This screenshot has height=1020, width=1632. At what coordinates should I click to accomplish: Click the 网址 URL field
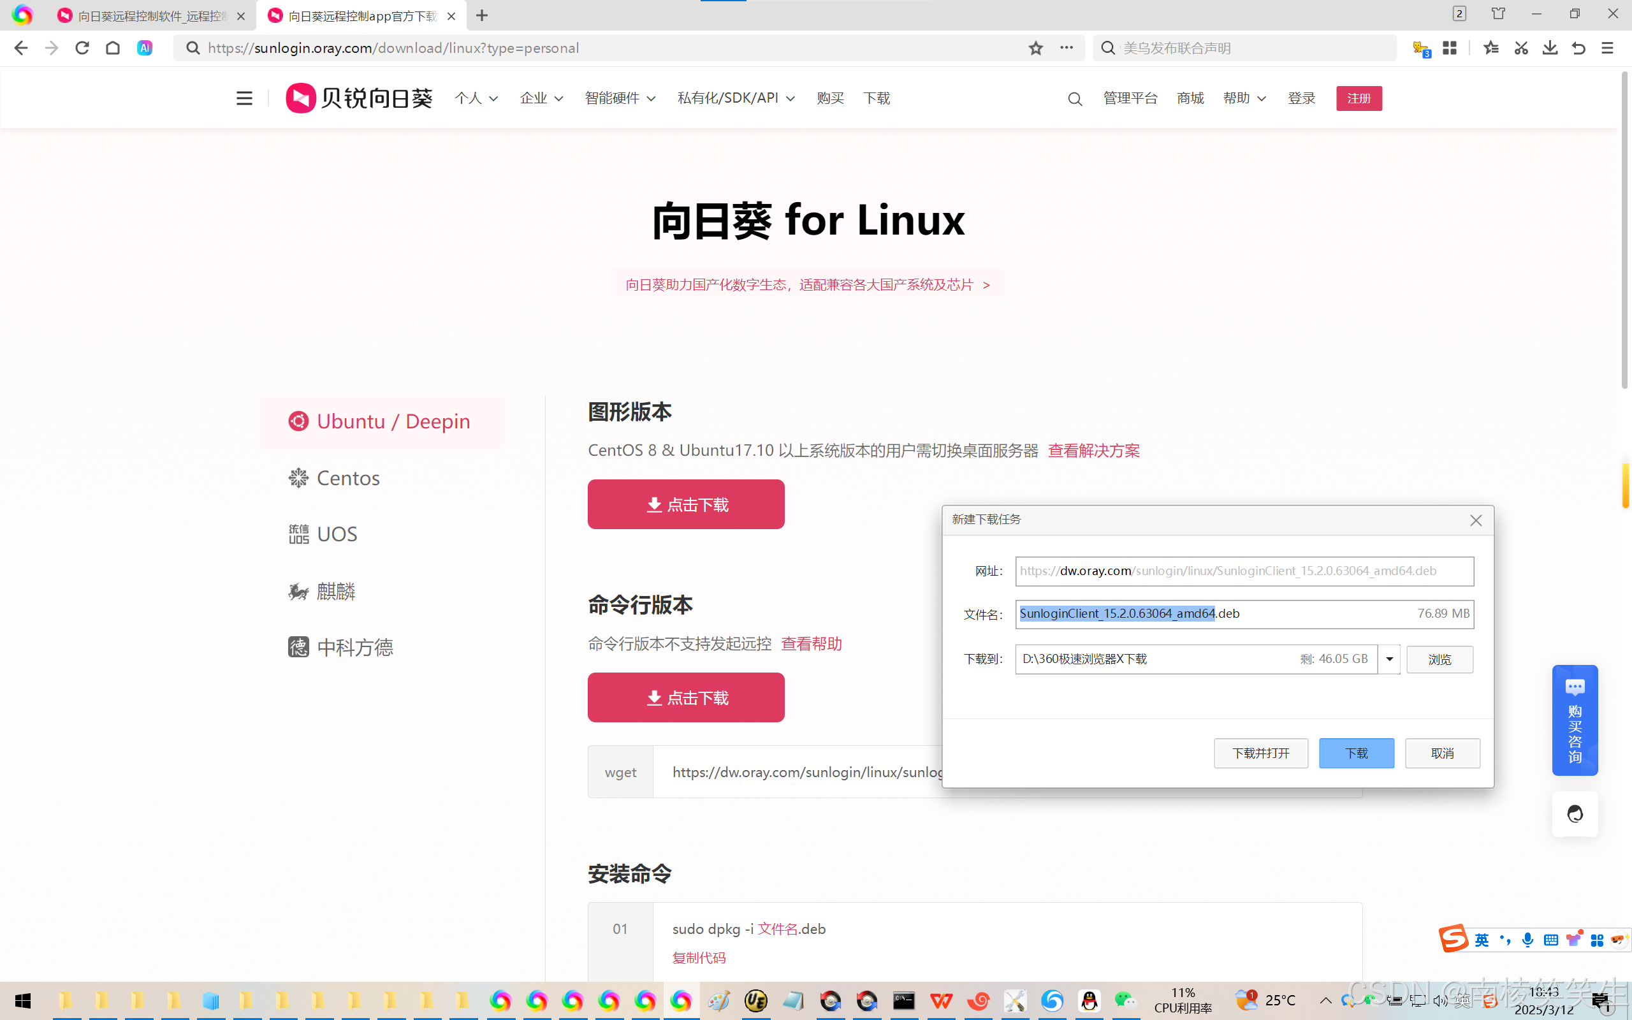pos(1244,571)
